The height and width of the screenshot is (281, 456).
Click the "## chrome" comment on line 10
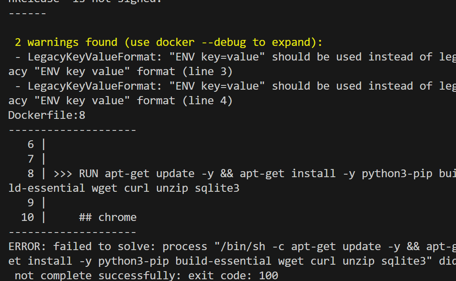coord(108,218)
